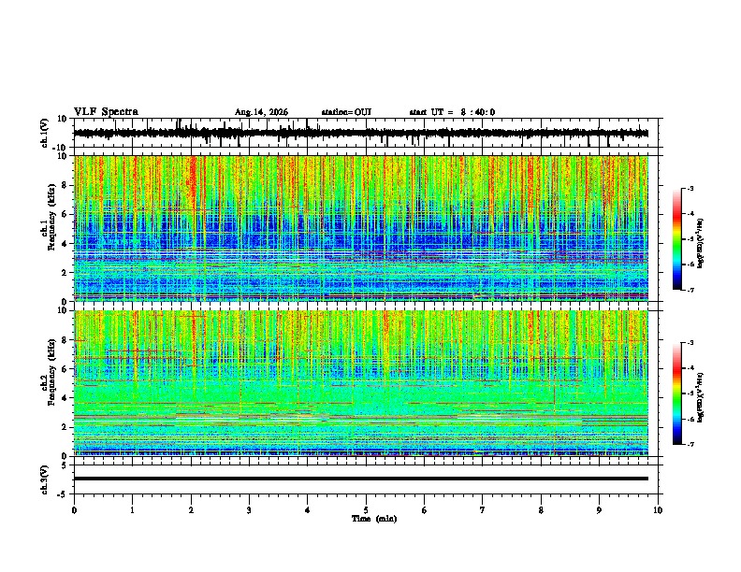Select the "Time (min)" axis label
The image size is (741, 572).
374,519
